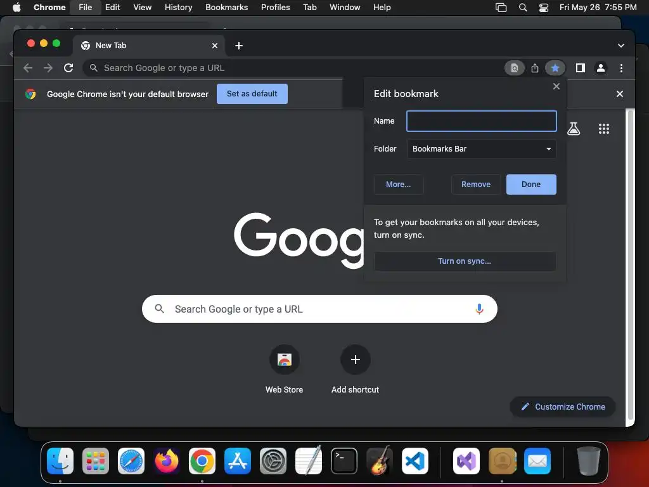Open the Tab menu
This screenshot has width=649, height=487.
click(309, 8)
